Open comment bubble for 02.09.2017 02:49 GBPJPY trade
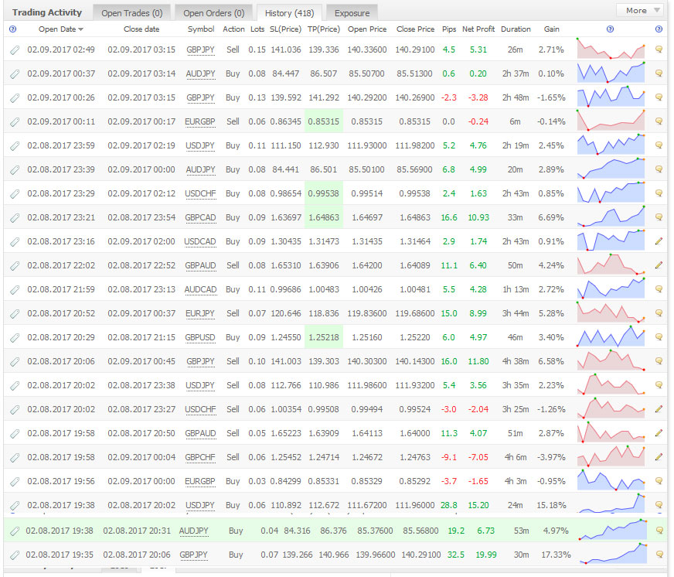Screen dimensions: 674x577 click(659, 50)
